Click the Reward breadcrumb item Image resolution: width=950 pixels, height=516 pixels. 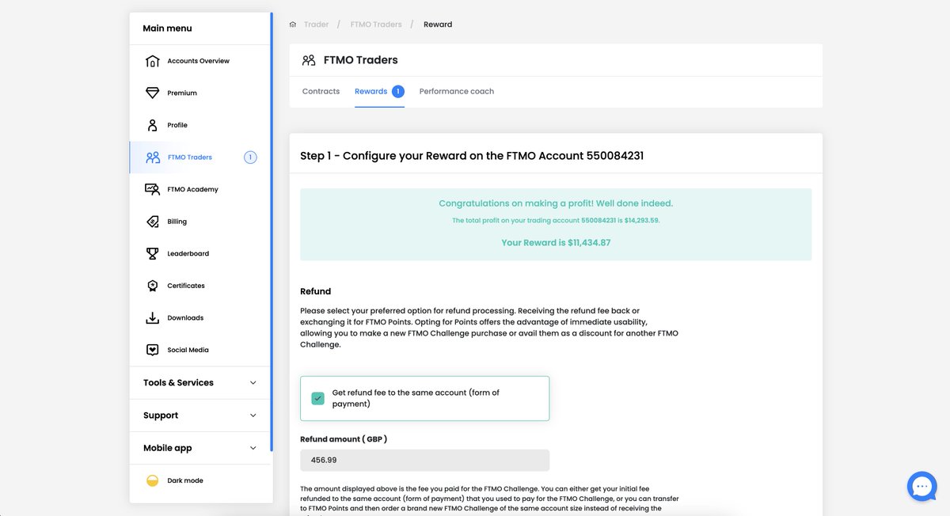point(438,25)
